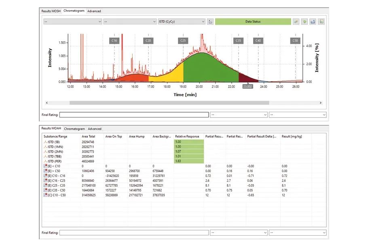This screenshot has width=368, height=247.
Task: Open the first empty dropdown above the chromatogram
Action: (x=72, y=21)
